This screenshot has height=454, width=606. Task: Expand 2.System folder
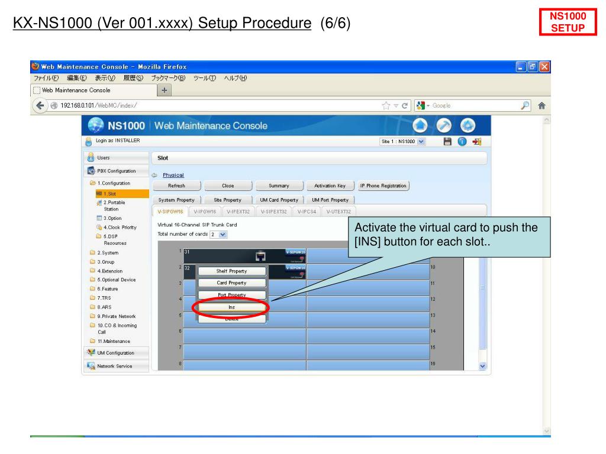[x=104, y=252]
